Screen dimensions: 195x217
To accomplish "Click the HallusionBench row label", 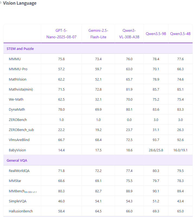I will pyautogui.click(x=21, y=211).
